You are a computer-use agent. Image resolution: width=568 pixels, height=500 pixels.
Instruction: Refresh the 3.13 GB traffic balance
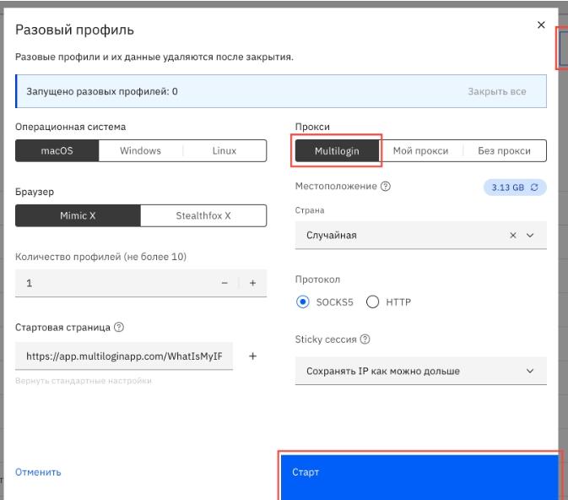[534, 187]
